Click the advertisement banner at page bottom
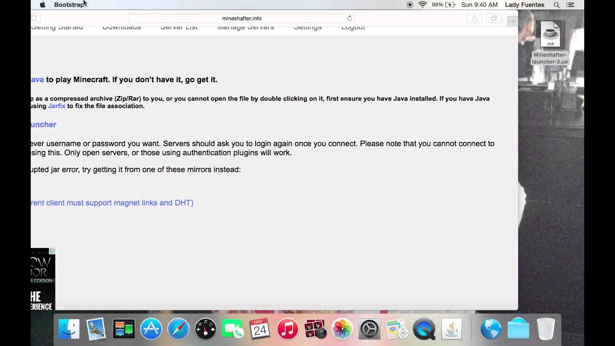This screenshot has width=615, height=346. pos(43,279)
